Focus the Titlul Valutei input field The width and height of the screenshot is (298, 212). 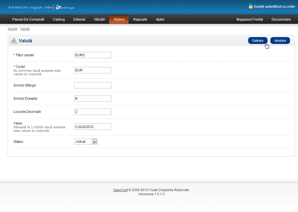pyautogui.click(x=93, y=55)
